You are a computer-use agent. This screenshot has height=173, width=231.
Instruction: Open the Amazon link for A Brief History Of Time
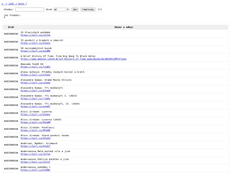pyautogui.click(x=74, y=59)
